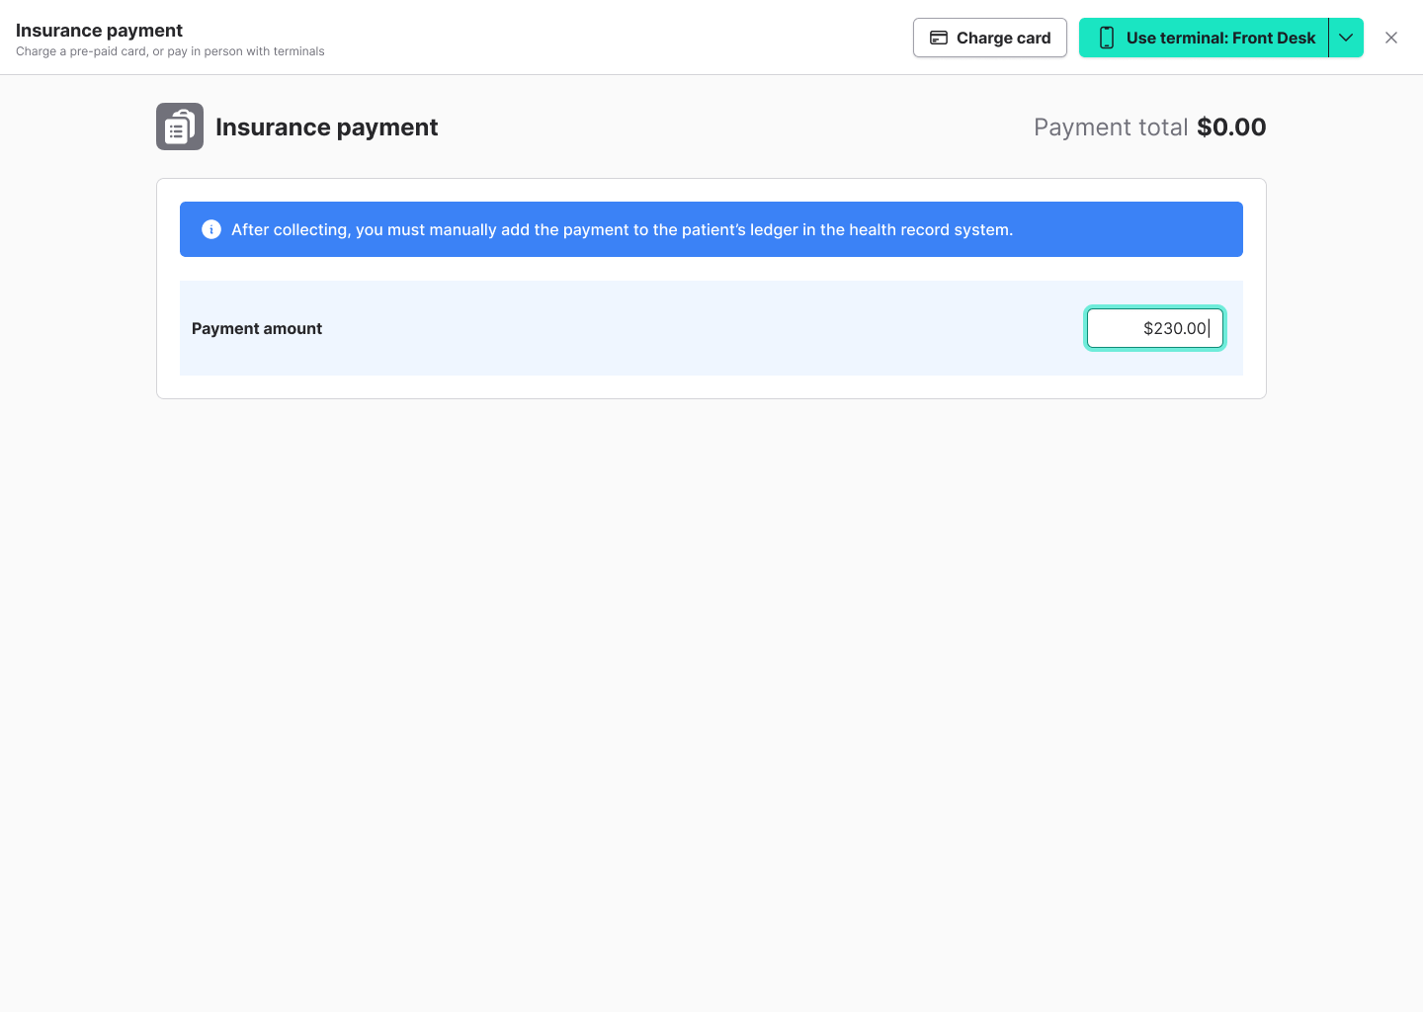The height and width of the screenshot is (1012, 1423).
Task: Click the Payment total $0.00 value
Action: click(1231, 127)
